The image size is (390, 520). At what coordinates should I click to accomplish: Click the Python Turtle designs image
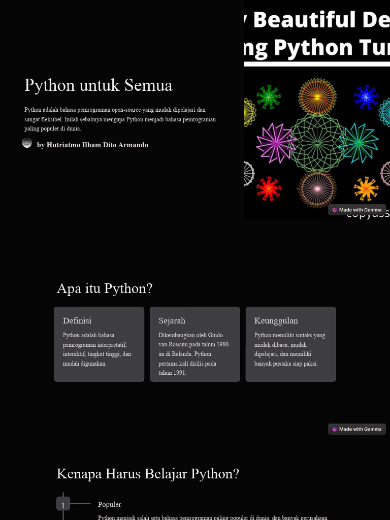[317, 110]
